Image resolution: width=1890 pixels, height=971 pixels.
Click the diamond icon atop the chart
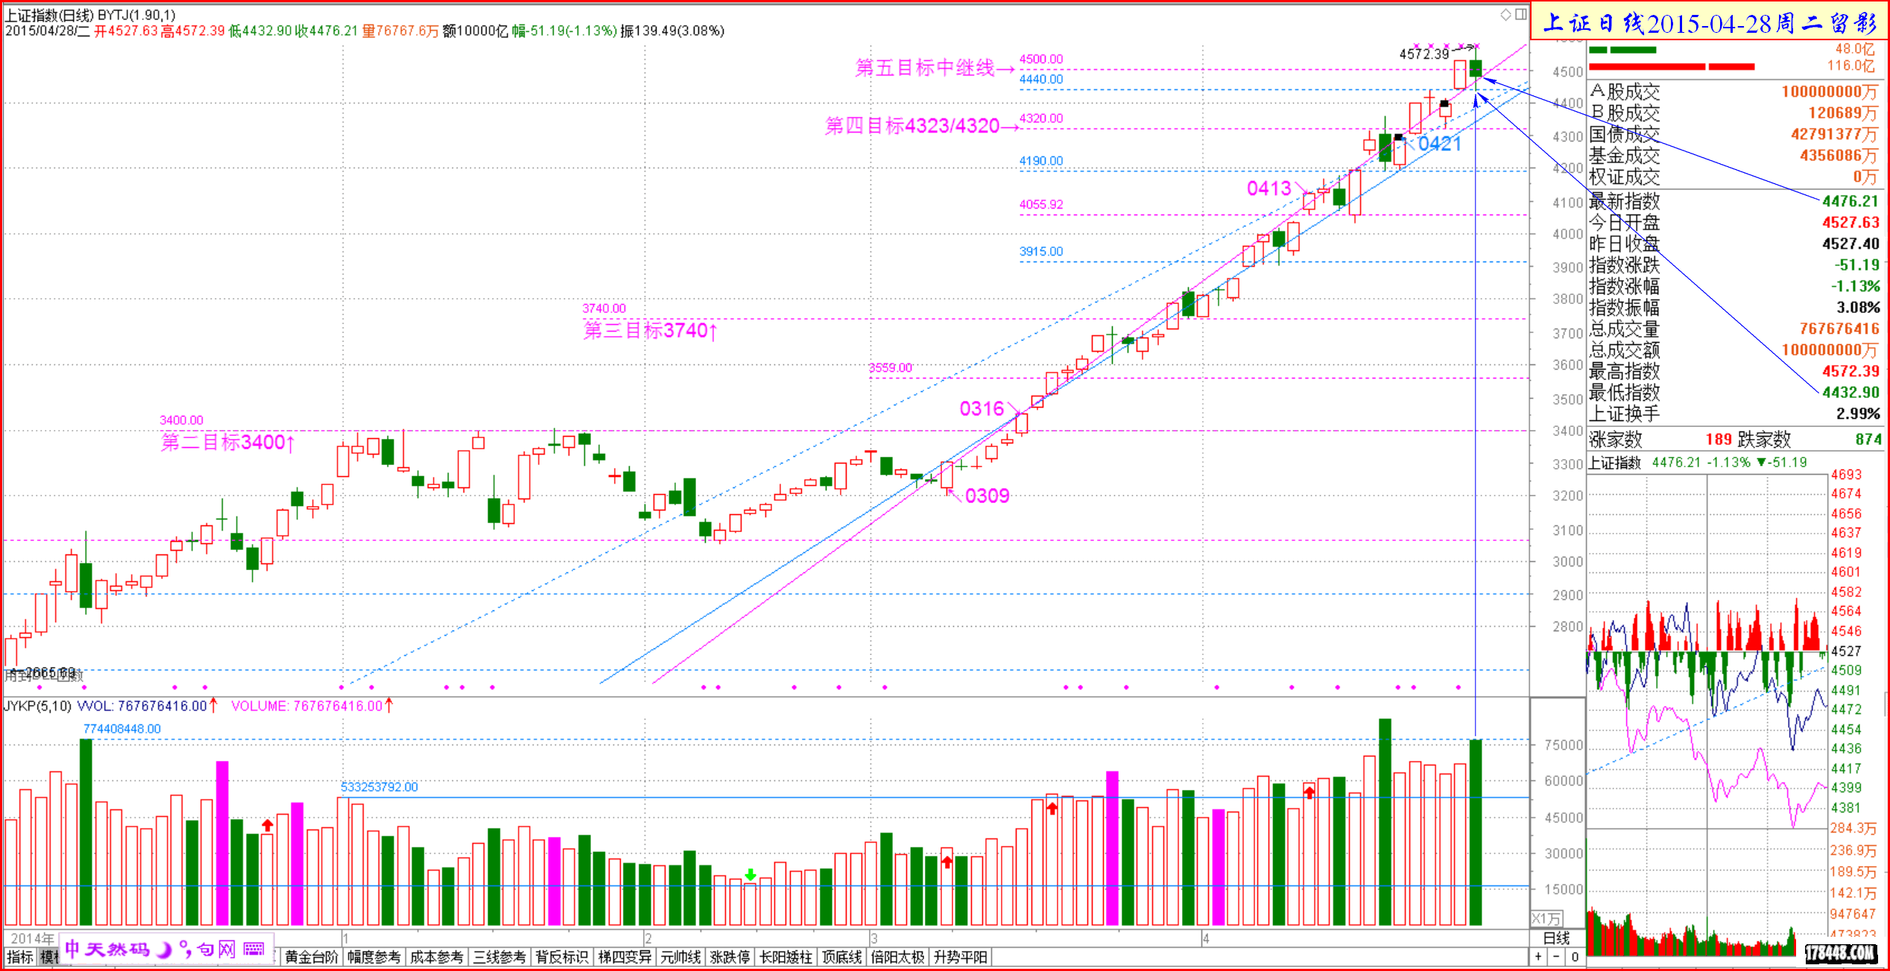pyautogui.click(x=1505, y=14)
